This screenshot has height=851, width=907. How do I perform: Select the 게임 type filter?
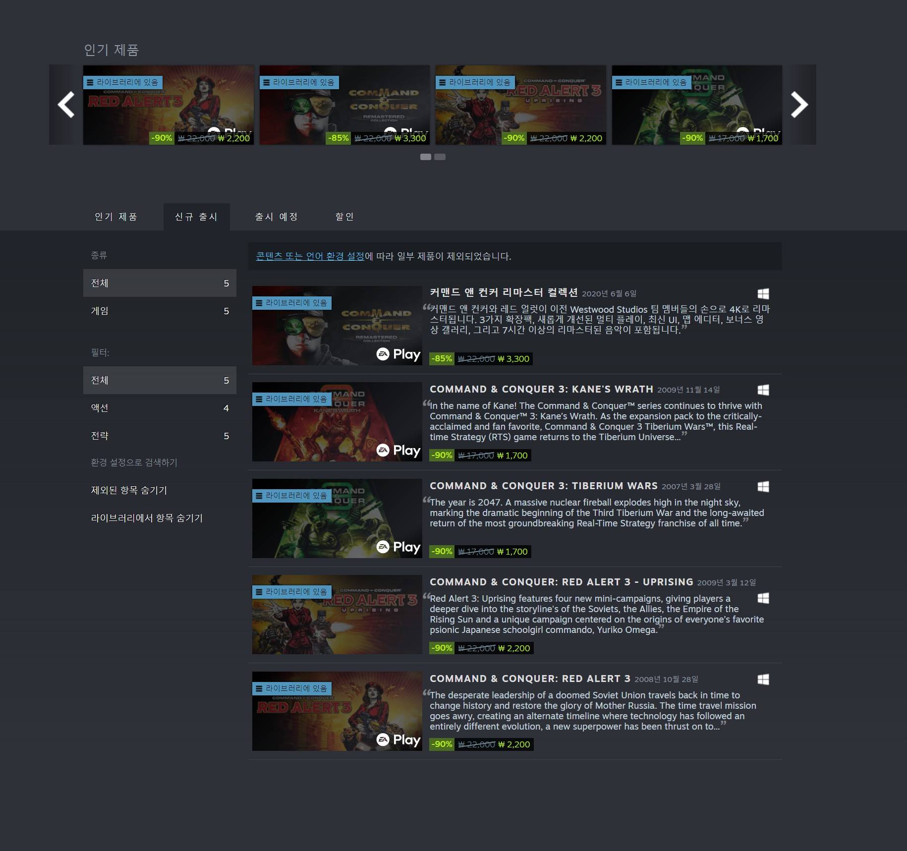click(159, 311)
